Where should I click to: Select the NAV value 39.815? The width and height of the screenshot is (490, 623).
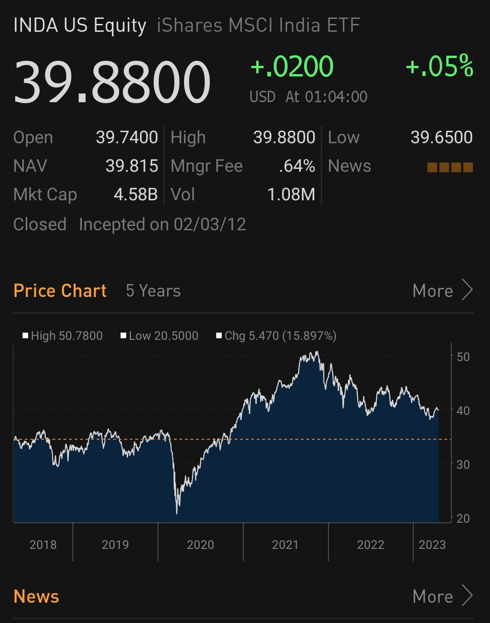pyautogui.click(x=132, y=166)
